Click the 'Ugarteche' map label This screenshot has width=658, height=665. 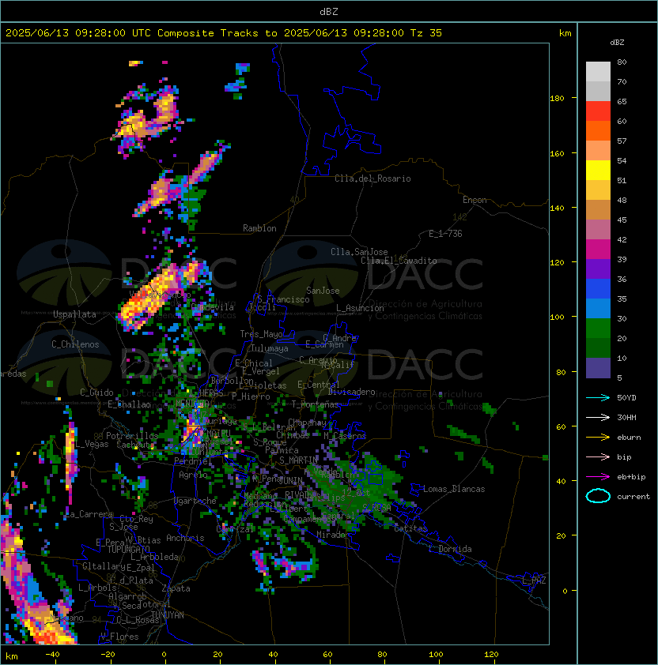[x=195, y=501]
